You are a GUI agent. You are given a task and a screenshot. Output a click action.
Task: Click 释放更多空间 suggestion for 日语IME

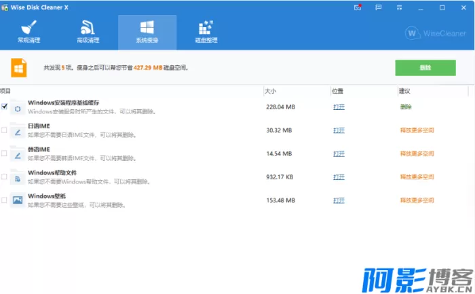pos(417,130)
